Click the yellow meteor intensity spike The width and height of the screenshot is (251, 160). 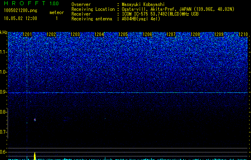point(35,156)
